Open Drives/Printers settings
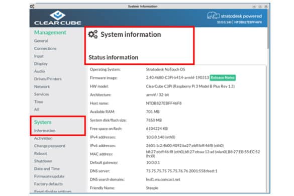The image size is (294, 196). 48,79
